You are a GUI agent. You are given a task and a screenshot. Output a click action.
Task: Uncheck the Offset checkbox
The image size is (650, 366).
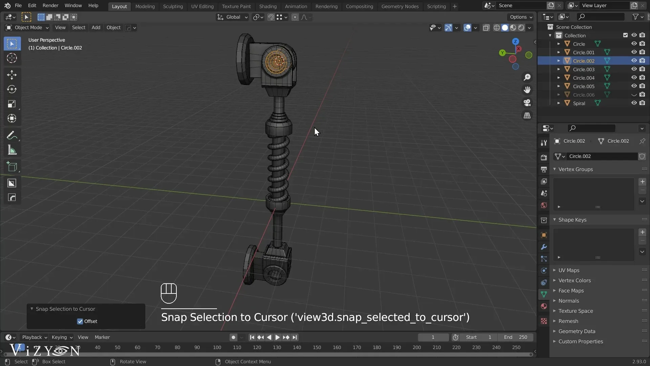tap(80, 321)
